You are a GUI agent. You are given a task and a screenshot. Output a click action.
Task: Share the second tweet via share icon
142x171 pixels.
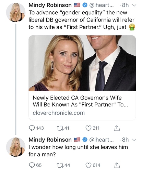click(117, 165)
